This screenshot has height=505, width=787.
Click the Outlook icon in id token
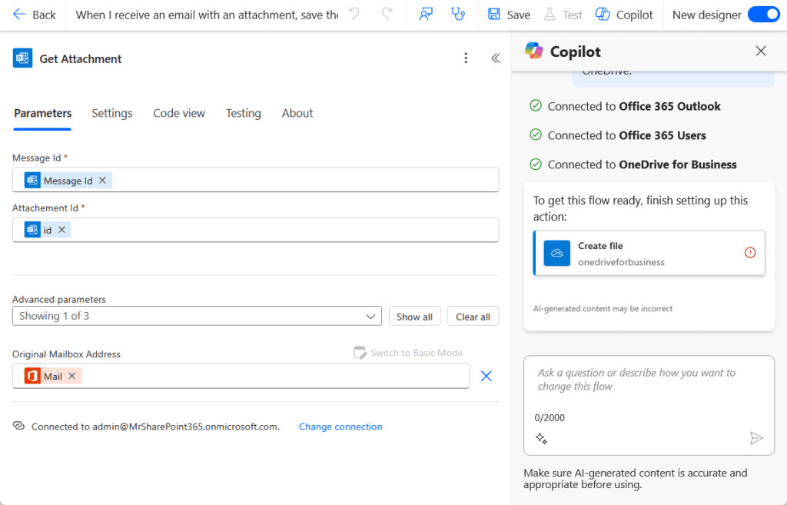click(x=32, y=229)
